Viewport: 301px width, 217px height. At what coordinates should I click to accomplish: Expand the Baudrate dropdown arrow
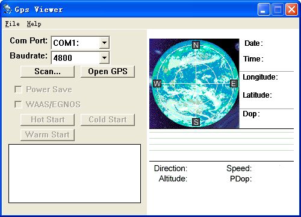pos(104,58)
